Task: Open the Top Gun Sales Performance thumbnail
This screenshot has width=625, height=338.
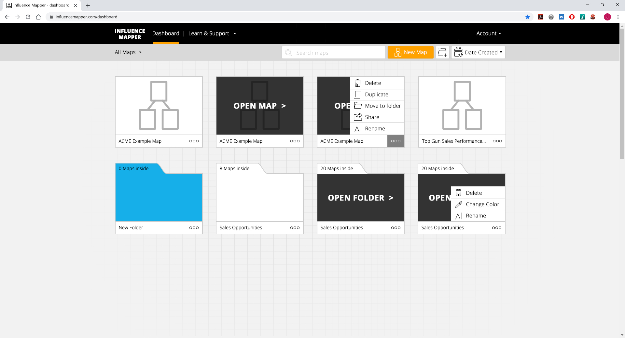Action: [462, 106]
